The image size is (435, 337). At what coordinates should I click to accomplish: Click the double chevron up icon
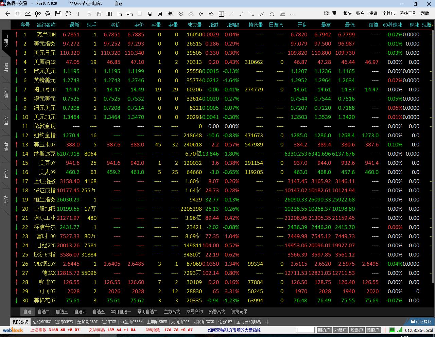coord(191,14)
